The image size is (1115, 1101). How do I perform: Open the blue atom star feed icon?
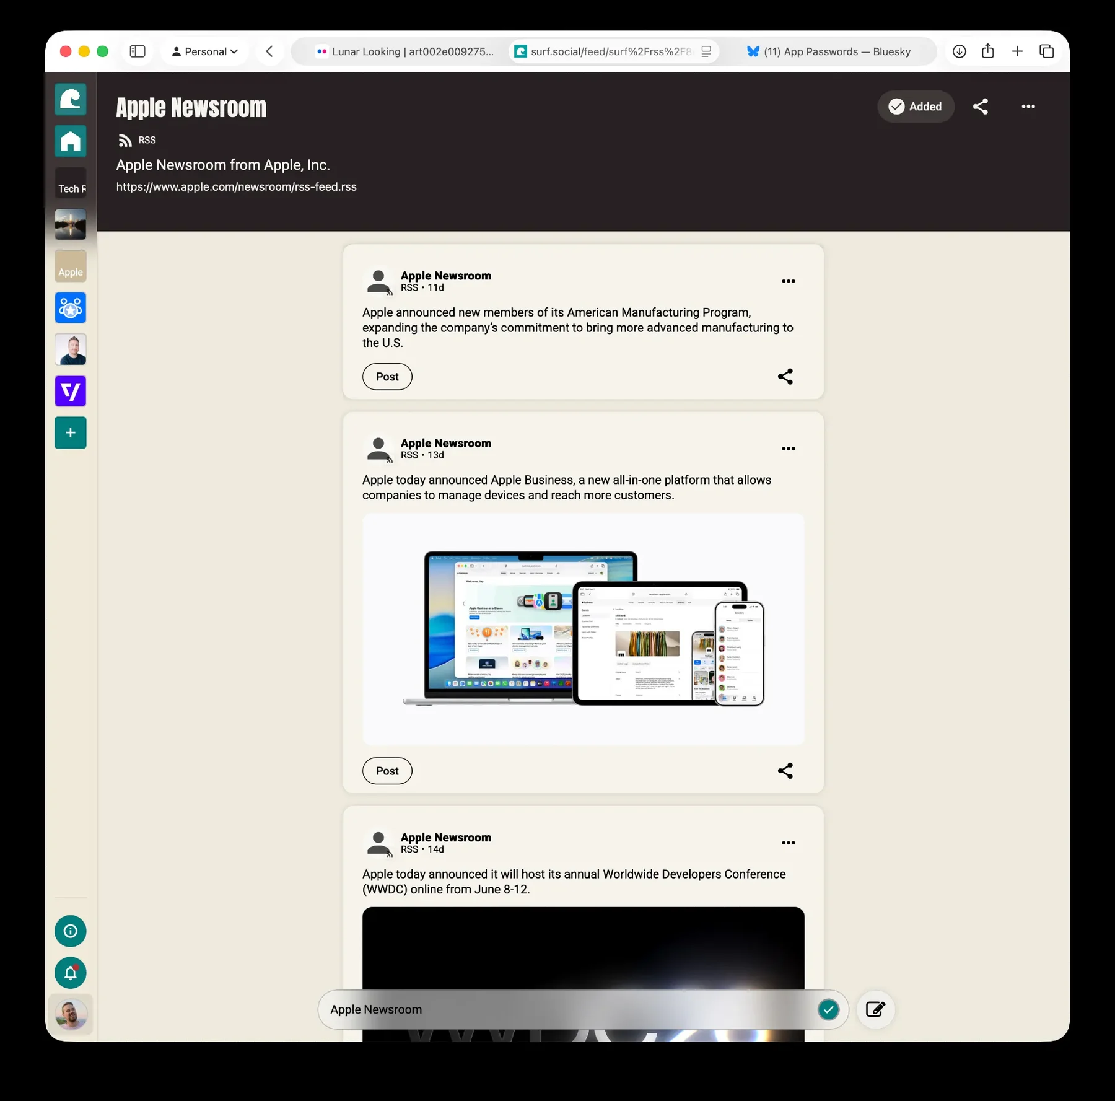[x=70, y=308]
